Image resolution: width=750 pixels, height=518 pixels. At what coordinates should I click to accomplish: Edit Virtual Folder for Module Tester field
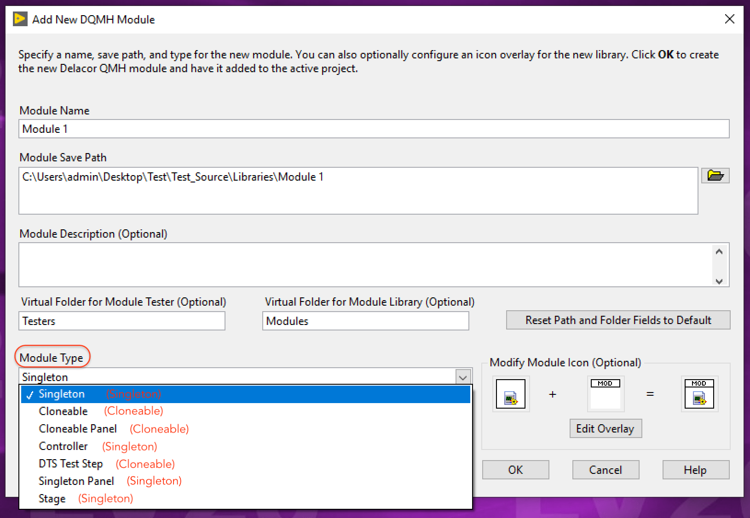pos(122,321)
